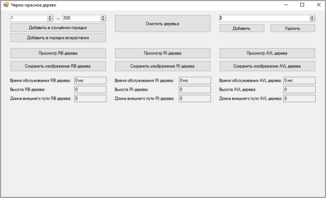
Task: Select the Высота RI дерева value field
Action: point(195,89)
